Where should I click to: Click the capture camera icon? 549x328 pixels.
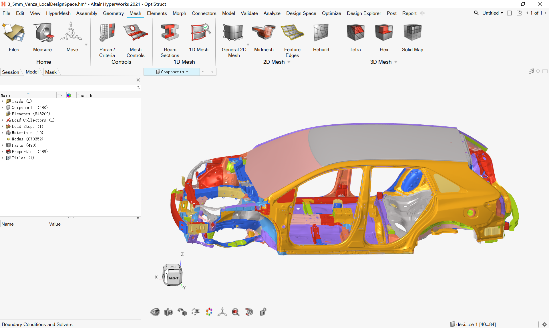(169, 312)
